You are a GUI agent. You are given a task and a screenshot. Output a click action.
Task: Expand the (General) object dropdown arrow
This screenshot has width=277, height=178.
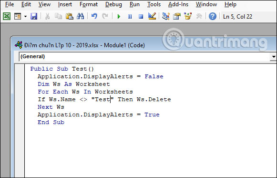274,57
